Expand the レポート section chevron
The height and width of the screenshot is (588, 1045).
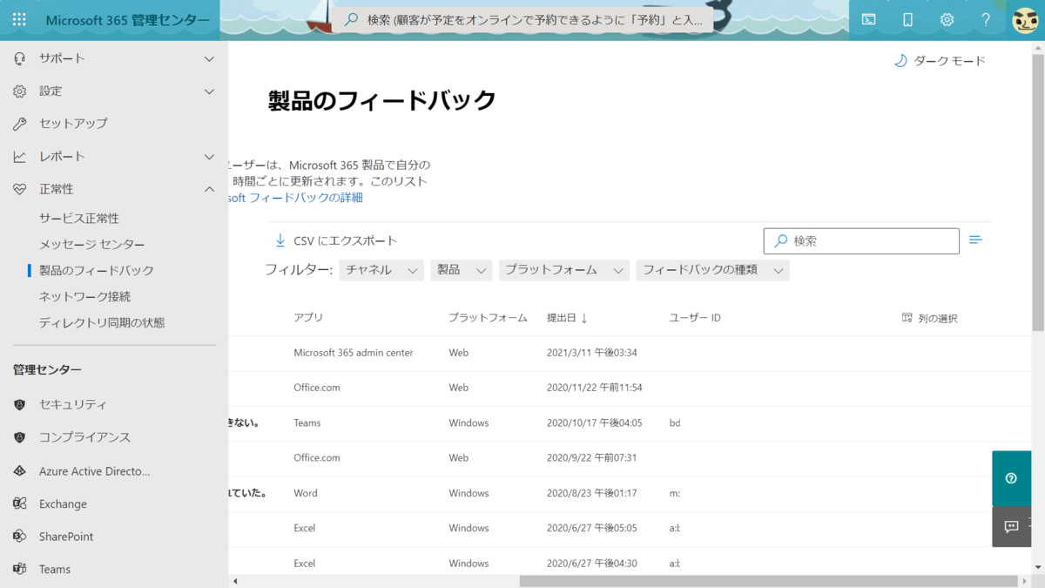tap(209, 157)
